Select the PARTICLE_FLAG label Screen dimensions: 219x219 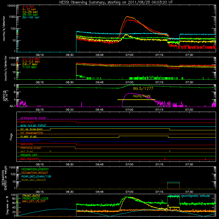[x=31, y=148]
